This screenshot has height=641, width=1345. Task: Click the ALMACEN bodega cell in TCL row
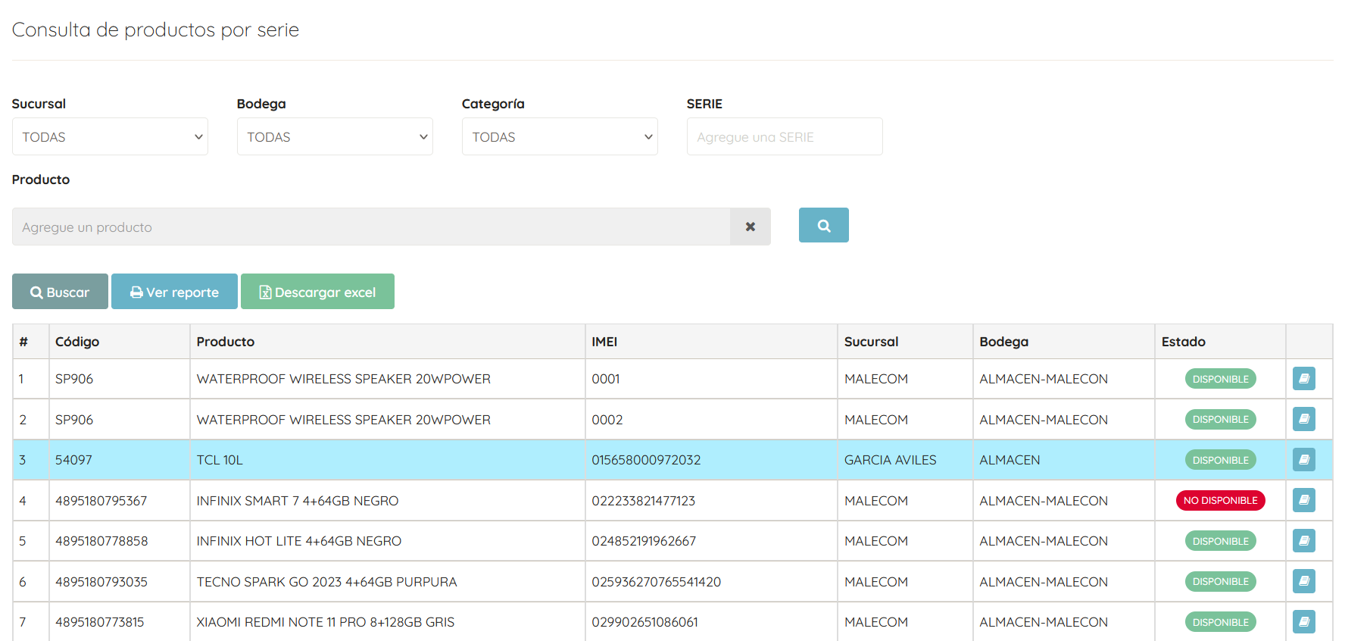[1063, 460]
